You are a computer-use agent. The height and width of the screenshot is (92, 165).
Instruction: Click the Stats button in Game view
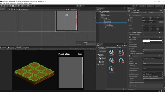tap(88, 49)
